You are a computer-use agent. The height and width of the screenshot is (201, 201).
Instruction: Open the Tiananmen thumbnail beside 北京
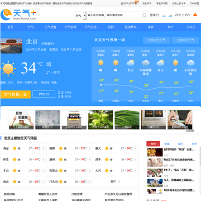11,46
